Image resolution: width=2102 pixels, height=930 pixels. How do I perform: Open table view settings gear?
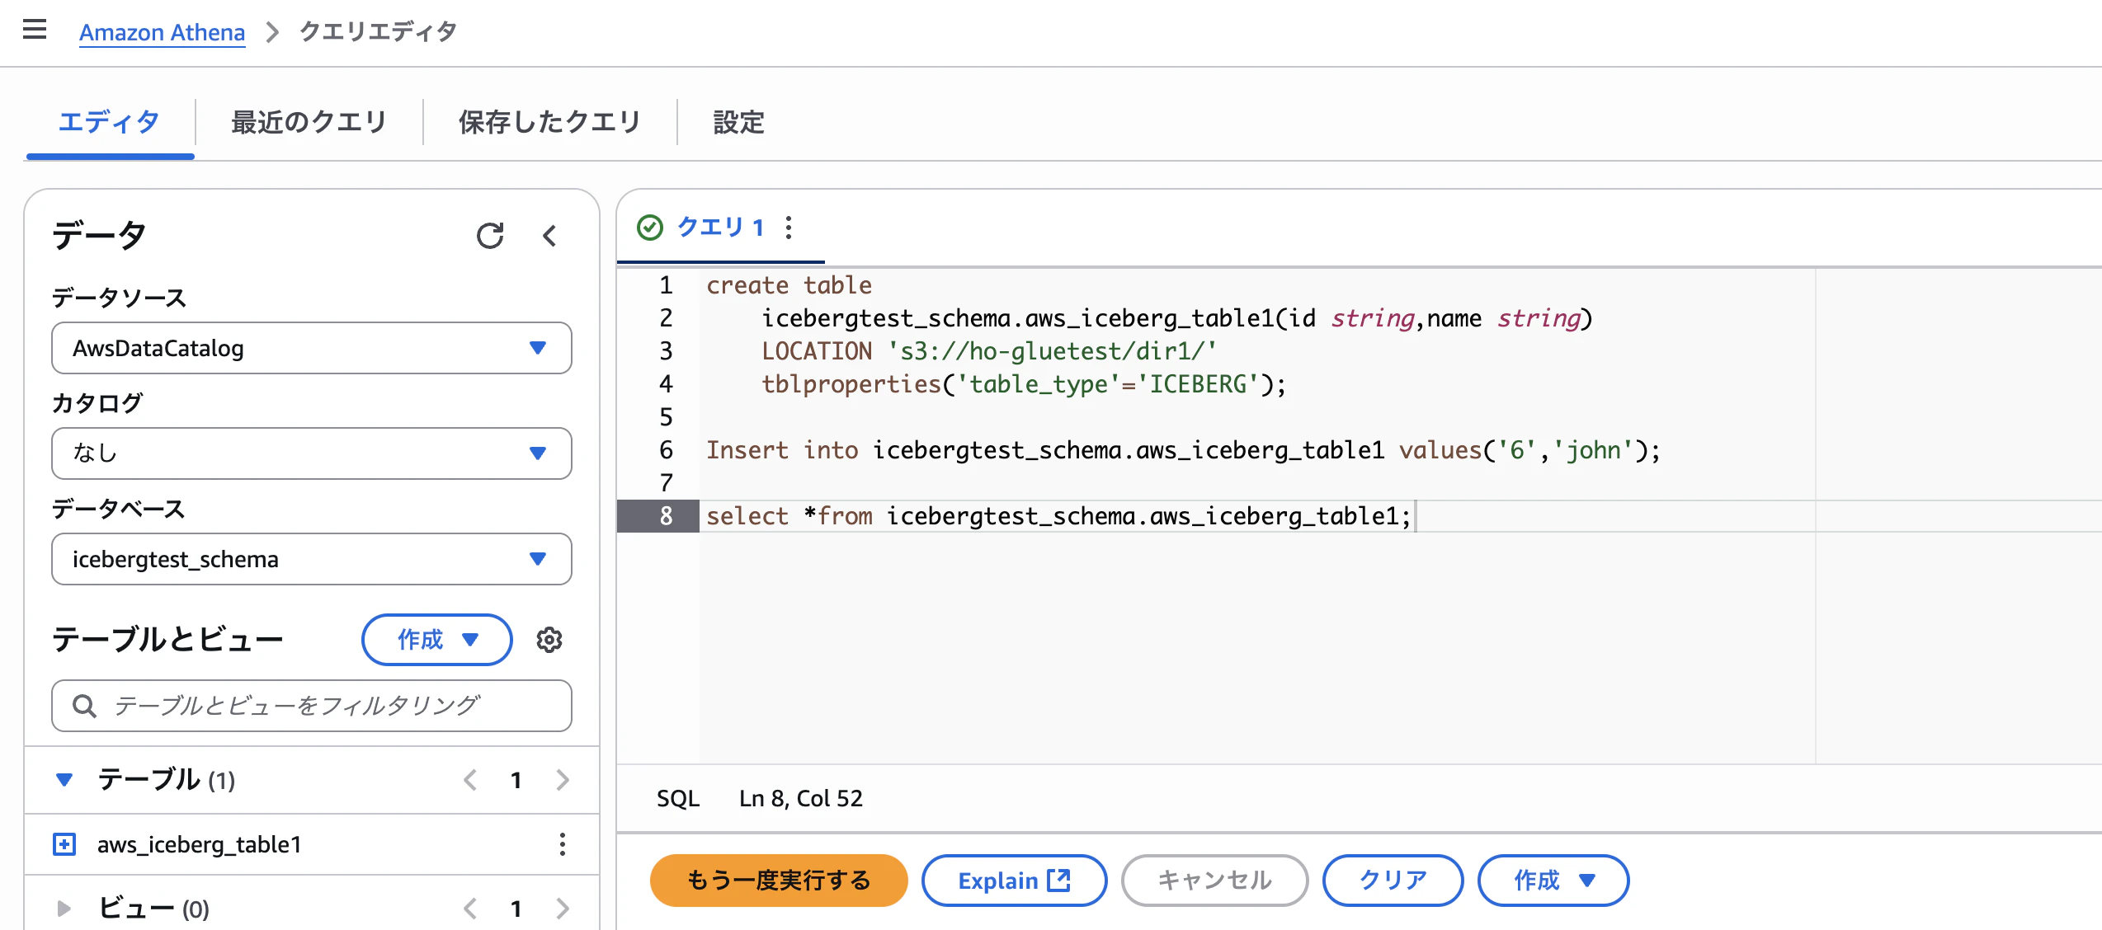click(549, 640)
